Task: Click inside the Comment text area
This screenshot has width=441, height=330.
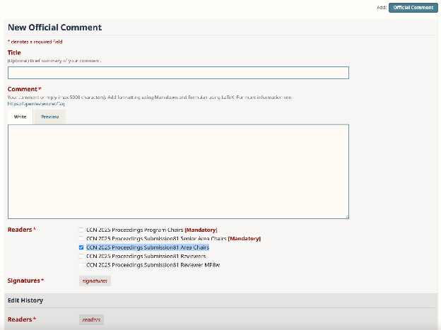Action: click(178, 172)
